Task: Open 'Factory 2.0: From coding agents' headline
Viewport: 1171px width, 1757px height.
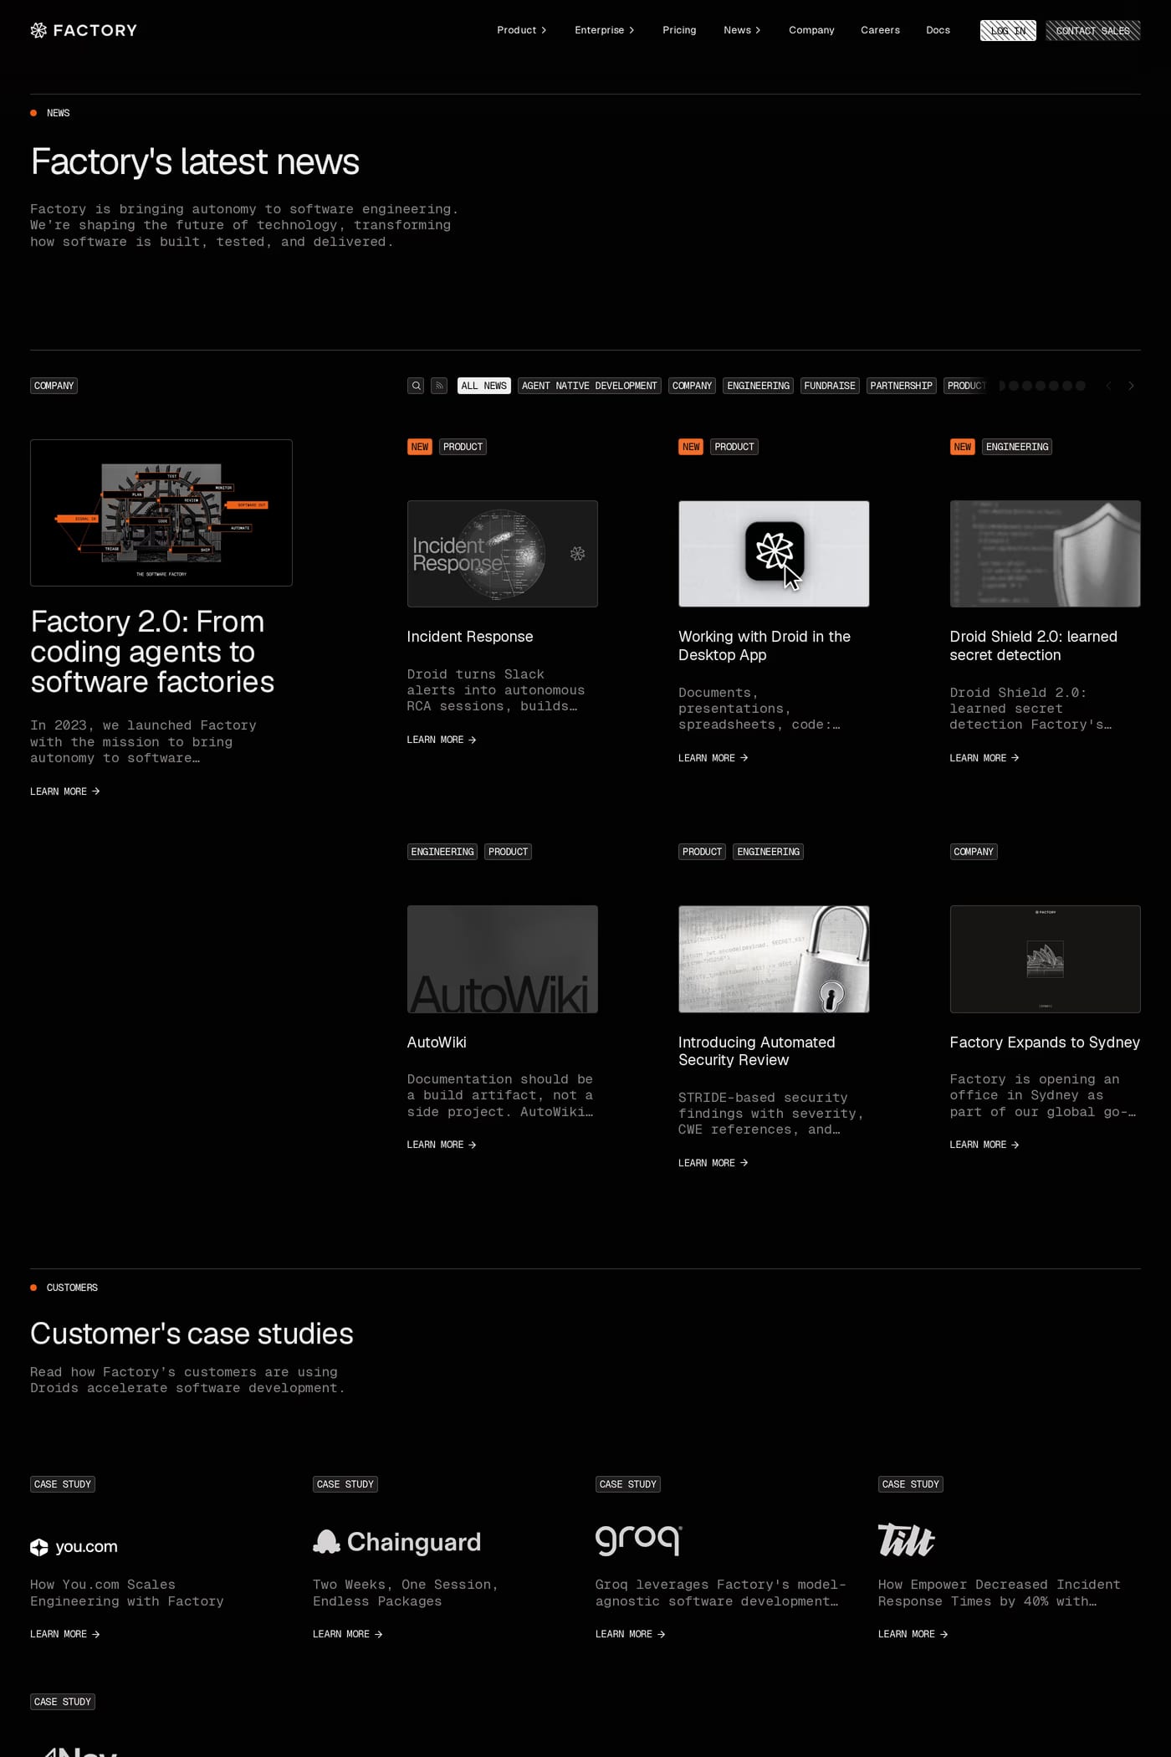Action: tap(152, 652)
